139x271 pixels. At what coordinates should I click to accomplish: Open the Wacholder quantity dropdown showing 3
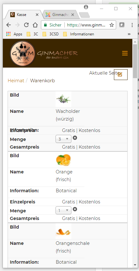[63, 139]
